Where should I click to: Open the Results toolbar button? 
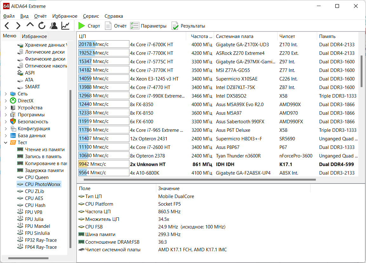(188, 26)
